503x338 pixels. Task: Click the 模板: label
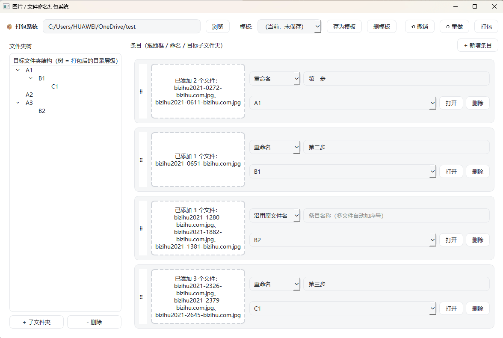[246, 27]
